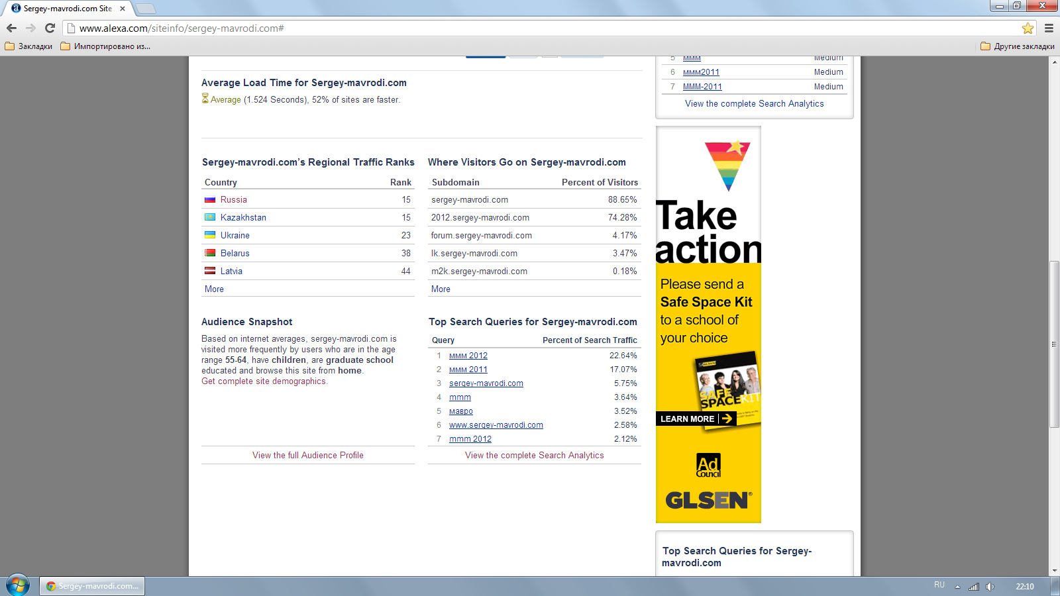Click the lk.sergey-mavrodi.com subdomain row
The width and height of the screenshot is (1060, 596).
pos(535,253)
